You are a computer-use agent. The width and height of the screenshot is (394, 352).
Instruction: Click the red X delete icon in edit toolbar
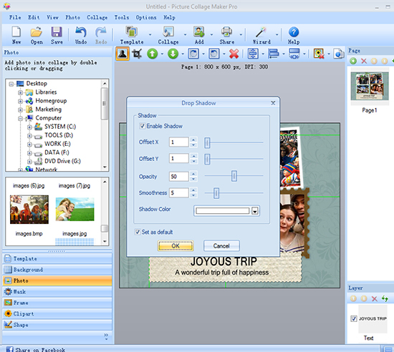click(234, 54)
